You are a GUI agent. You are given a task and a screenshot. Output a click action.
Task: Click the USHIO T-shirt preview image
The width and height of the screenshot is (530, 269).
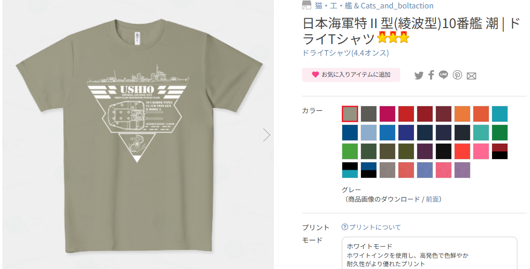click(x=138, y=135)
